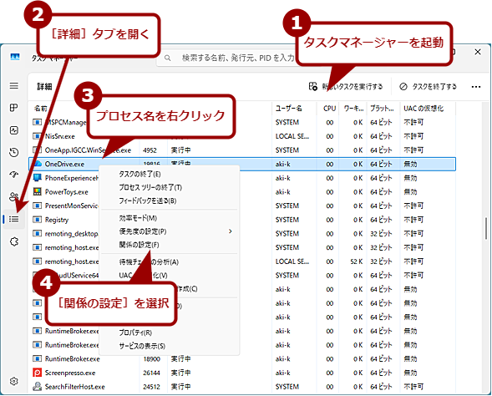The height and width of the screenshot is (396, 492).
Task: Click 64 ビット cell in PowerToys.exe row
Action: coord(381,191)
